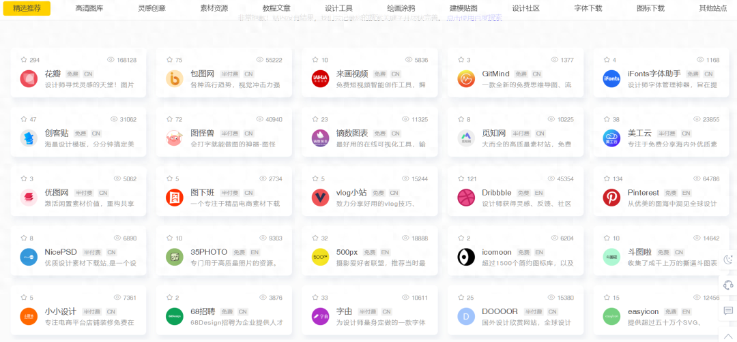Select the icomoon black circle icon
This screenshot has width=737, height=342.
pyautogui.click(x=466, y=257)
